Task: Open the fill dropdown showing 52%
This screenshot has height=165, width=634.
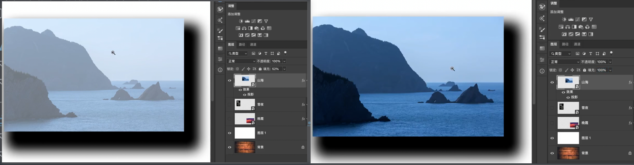Action: pyautogui.click(x=284, y=69)
